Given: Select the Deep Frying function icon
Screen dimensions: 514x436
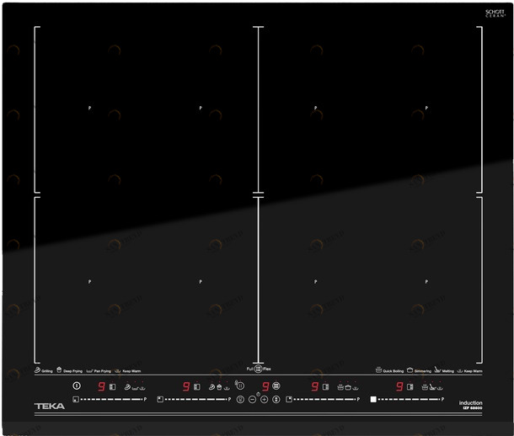Looking at the screenshot, I should tap(60, 370).
